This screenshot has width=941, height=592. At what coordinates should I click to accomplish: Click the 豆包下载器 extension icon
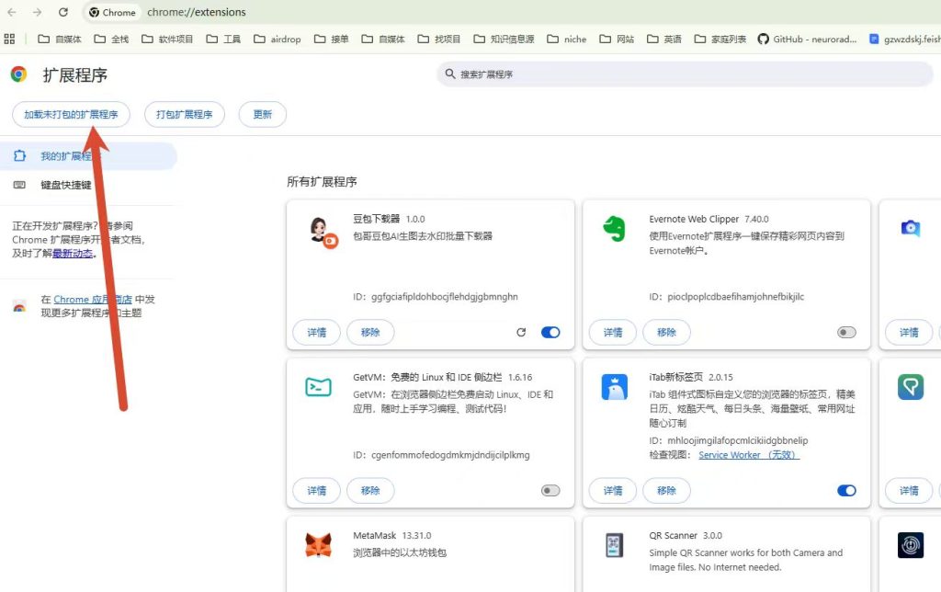click(x=323, y=233)
